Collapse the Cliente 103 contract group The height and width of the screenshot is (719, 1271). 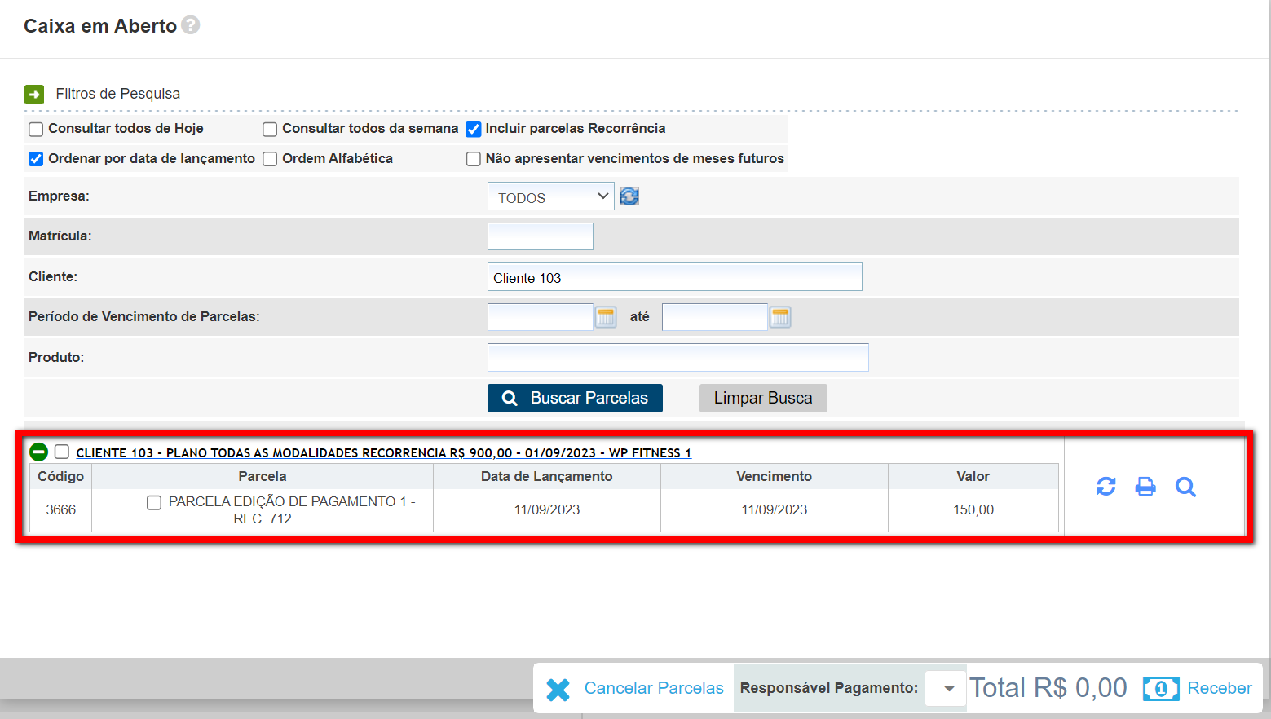[38, 452]
